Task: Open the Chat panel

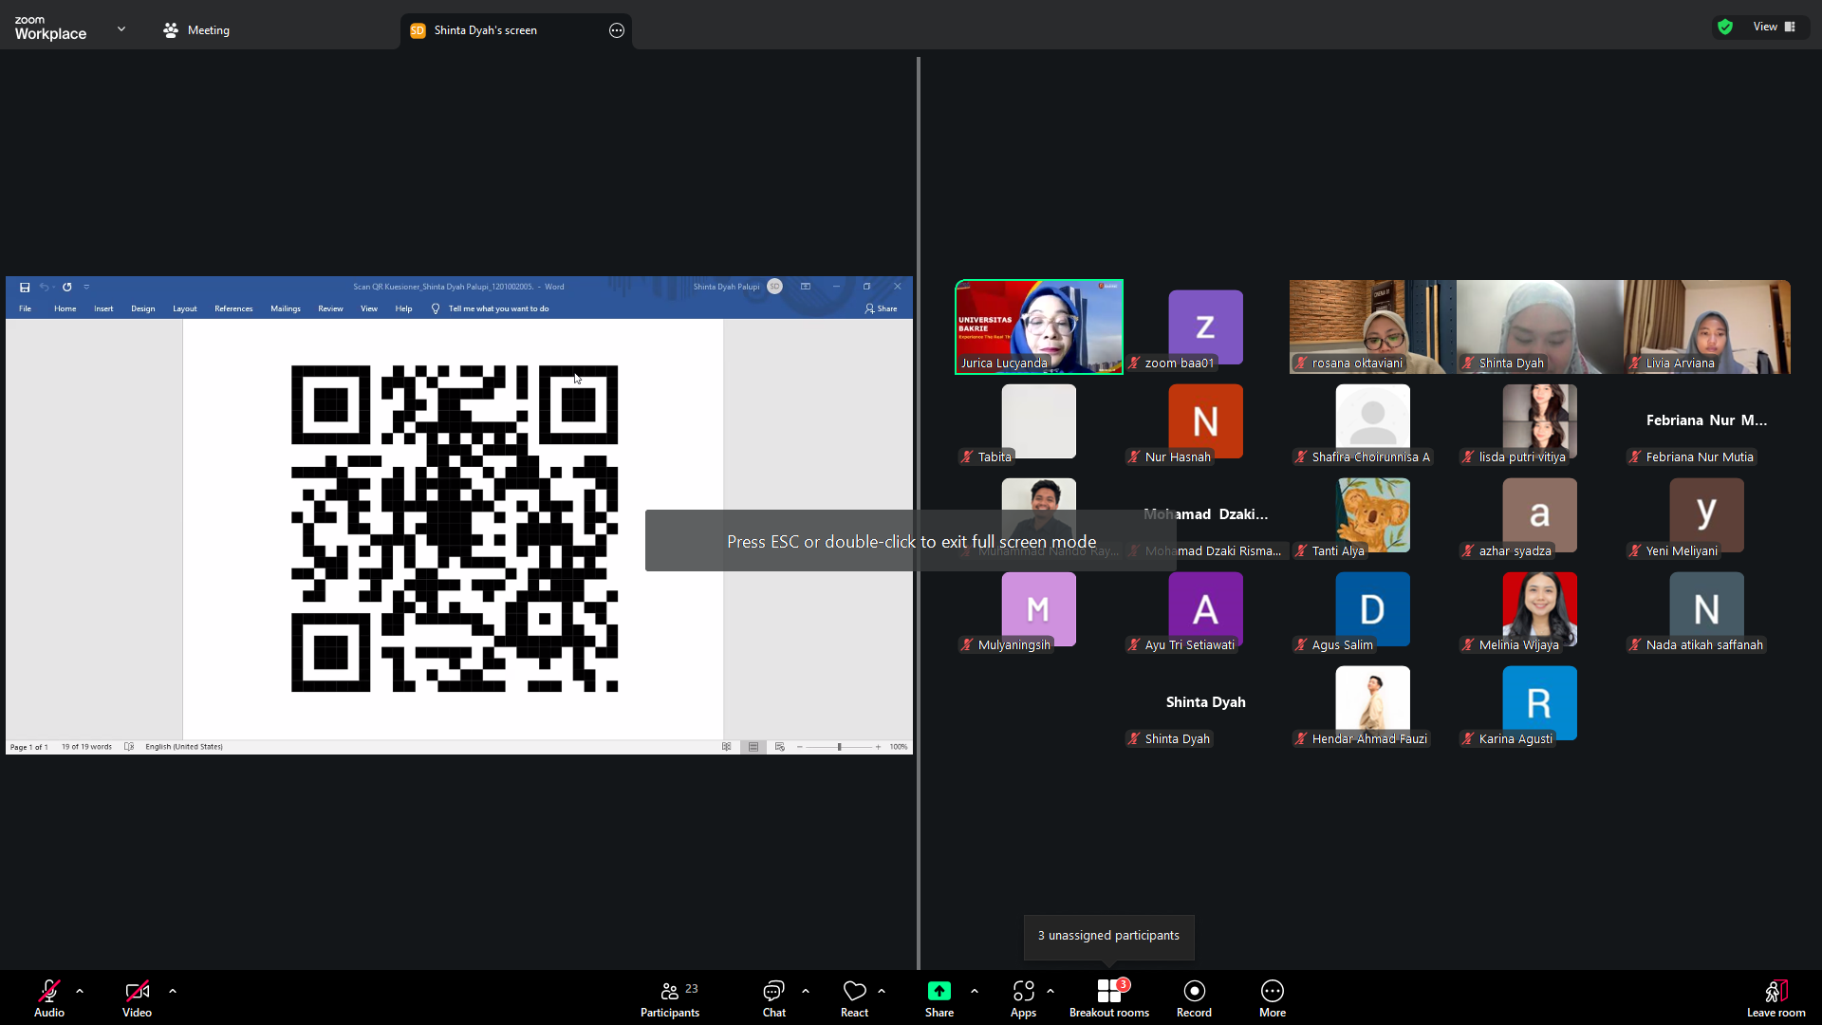Action: click(774, 998)
